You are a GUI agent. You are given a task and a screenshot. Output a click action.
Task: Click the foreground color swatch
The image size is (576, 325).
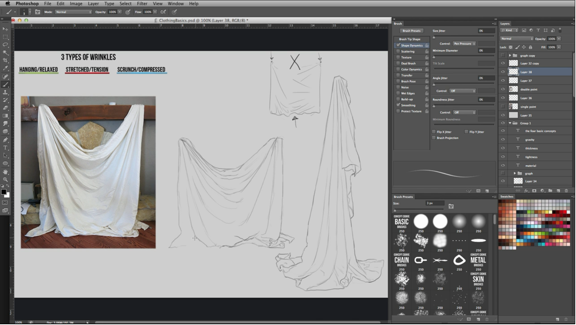(x=4, y=192)
